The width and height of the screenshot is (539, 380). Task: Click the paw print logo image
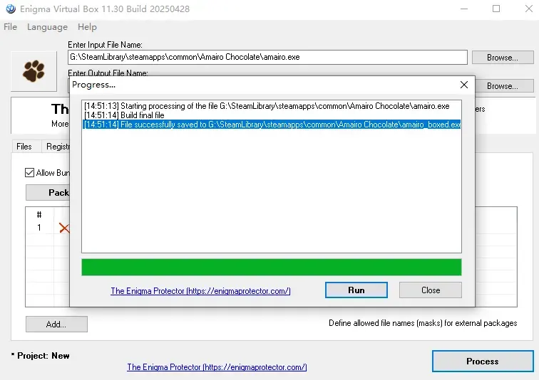tap(34, 71)
